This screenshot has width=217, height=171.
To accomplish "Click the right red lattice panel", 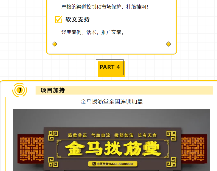I will pyautogui.click(x=194, y=149).
